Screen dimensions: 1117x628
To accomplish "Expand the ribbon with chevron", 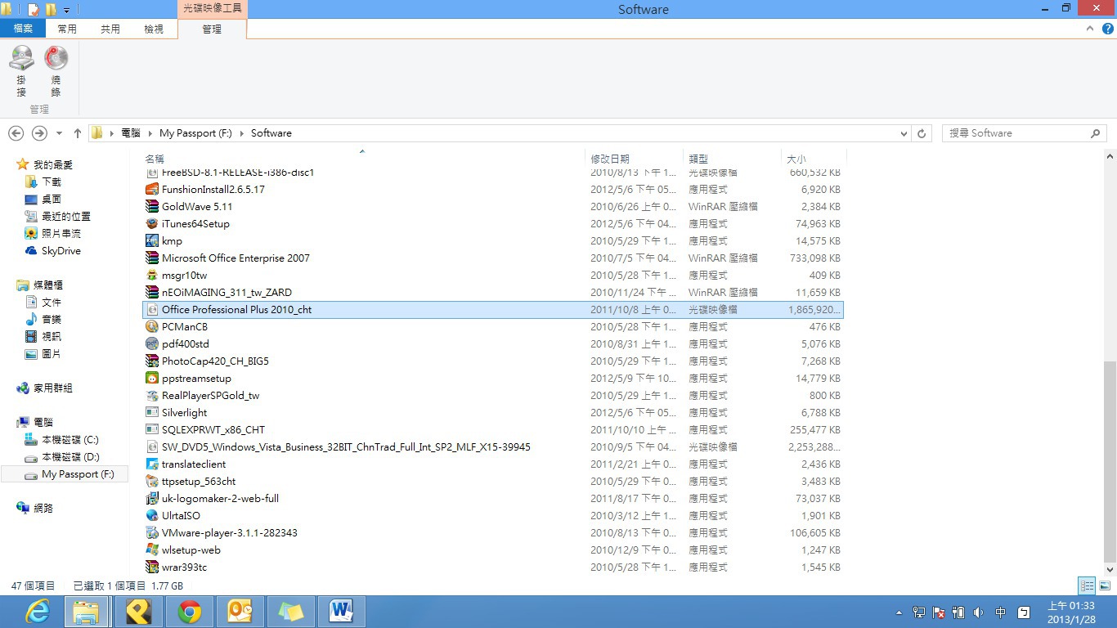I will tap(1090, 29).
